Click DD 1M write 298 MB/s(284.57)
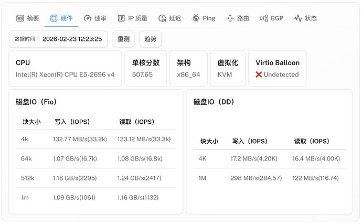This screenshot has width=362, height=224. click(x=256, y=178)
